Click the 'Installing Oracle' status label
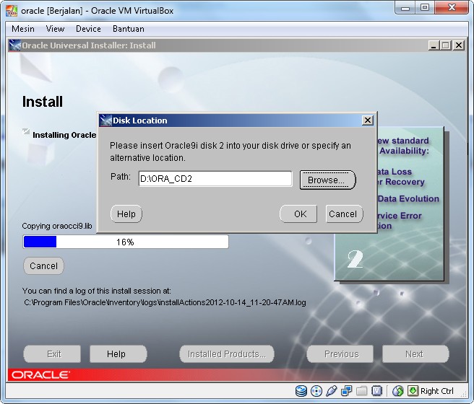The image size is (474, 404). [64, 135]
